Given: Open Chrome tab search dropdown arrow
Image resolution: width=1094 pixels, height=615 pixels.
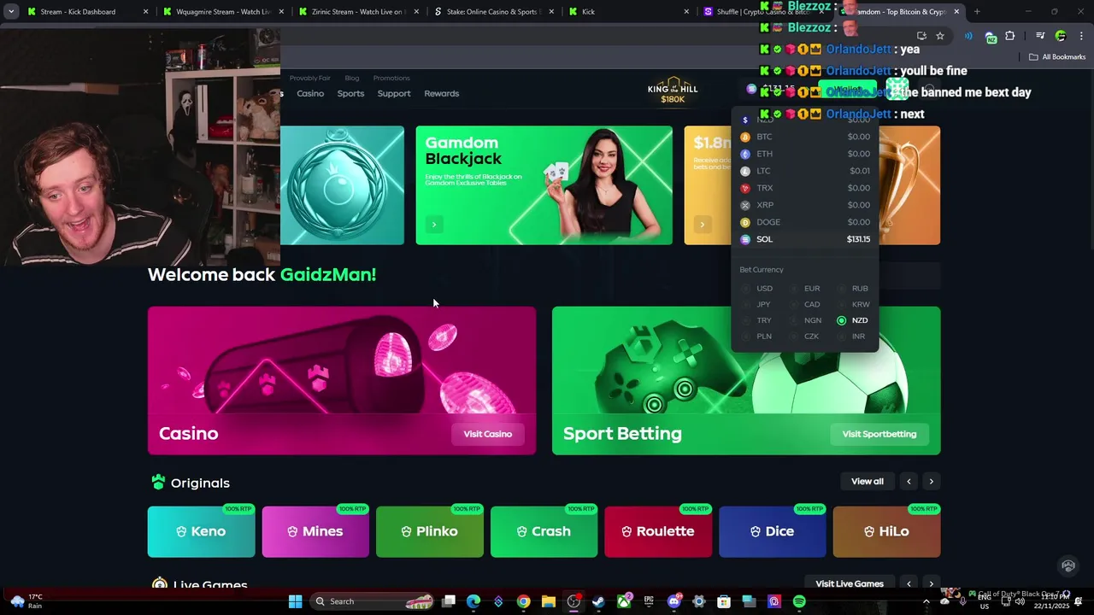Looking at the screenshot, I should click(10, 12).
